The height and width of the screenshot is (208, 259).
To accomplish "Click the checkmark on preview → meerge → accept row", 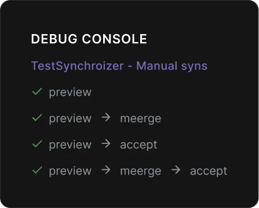I will point(37,170).
